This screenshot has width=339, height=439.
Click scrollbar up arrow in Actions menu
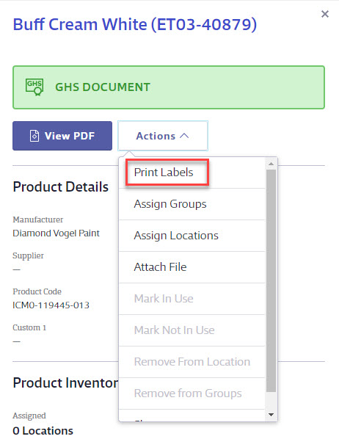(271, 164)
